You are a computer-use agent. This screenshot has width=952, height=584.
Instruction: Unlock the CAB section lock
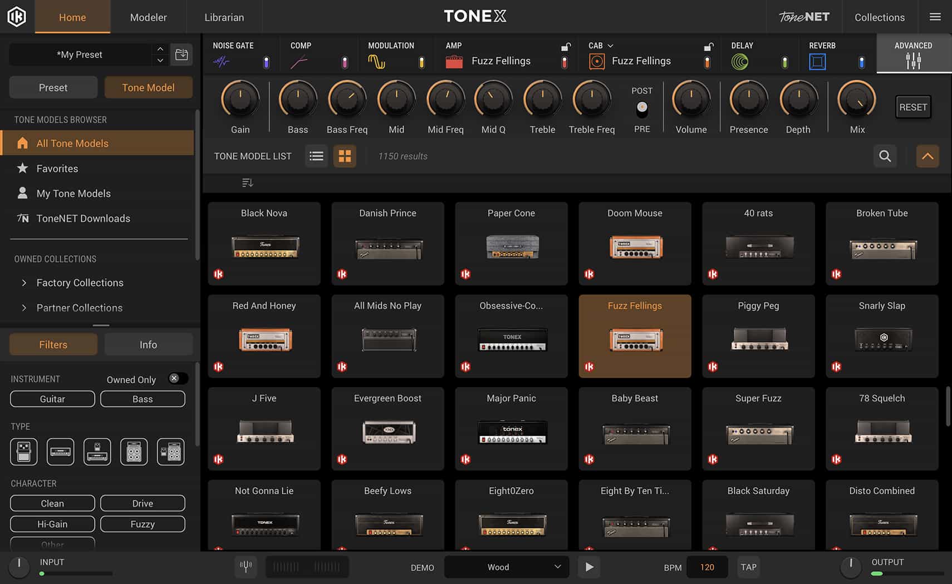(x=708, y=46)
